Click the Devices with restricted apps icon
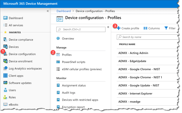The width and height of the screenshot is (182, 113). (x=58, y=100)
